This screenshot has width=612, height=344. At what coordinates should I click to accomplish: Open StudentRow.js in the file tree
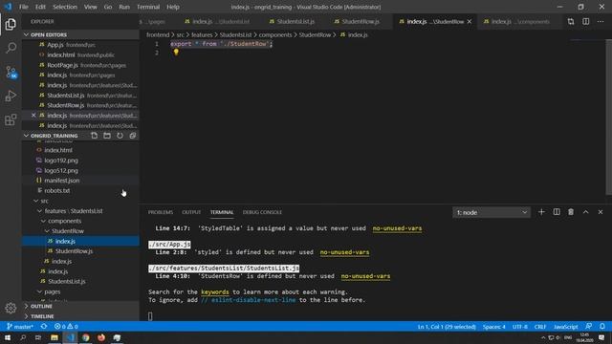(x=74, y=251)
